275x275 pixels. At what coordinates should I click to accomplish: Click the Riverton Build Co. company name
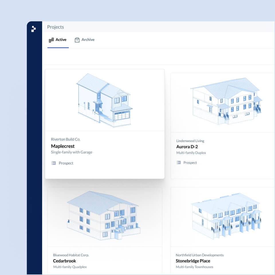[66, 139]
